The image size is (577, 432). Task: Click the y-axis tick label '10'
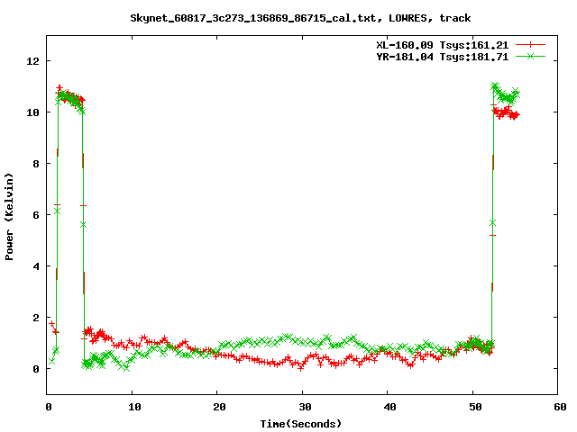click(32, 112)
